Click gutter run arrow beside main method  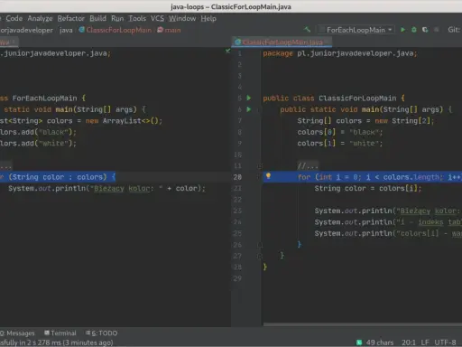point(249,109)
